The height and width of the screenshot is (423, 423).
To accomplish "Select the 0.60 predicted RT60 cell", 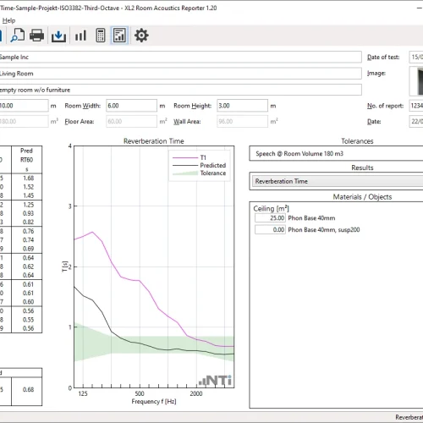I will coord(28,302).
